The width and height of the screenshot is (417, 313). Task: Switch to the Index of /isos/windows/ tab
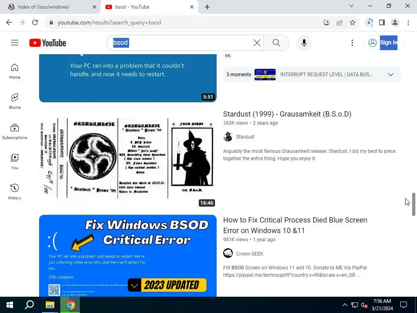tap(50, 7)
